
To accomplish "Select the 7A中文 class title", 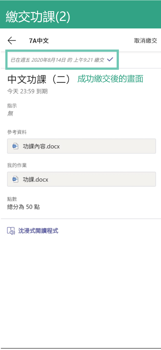I will [39, 41].
